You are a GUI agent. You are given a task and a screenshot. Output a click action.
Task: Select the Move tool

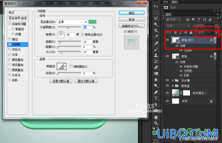156,6
